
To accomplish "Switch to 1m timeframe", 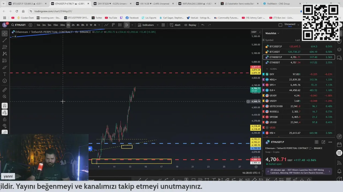I will (x=38, y=25).
